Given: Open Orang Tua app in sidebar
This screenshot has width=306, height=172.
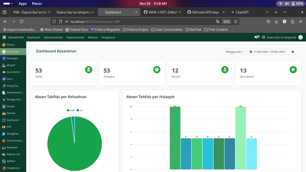Looking at the screenshot, I should click(13, 86).
